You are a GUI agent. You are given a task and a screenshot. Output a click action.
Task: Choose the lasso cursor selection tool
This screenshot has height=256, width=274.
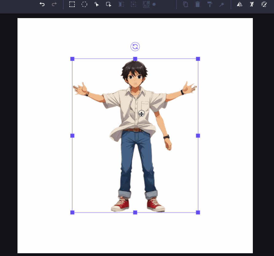96,4
